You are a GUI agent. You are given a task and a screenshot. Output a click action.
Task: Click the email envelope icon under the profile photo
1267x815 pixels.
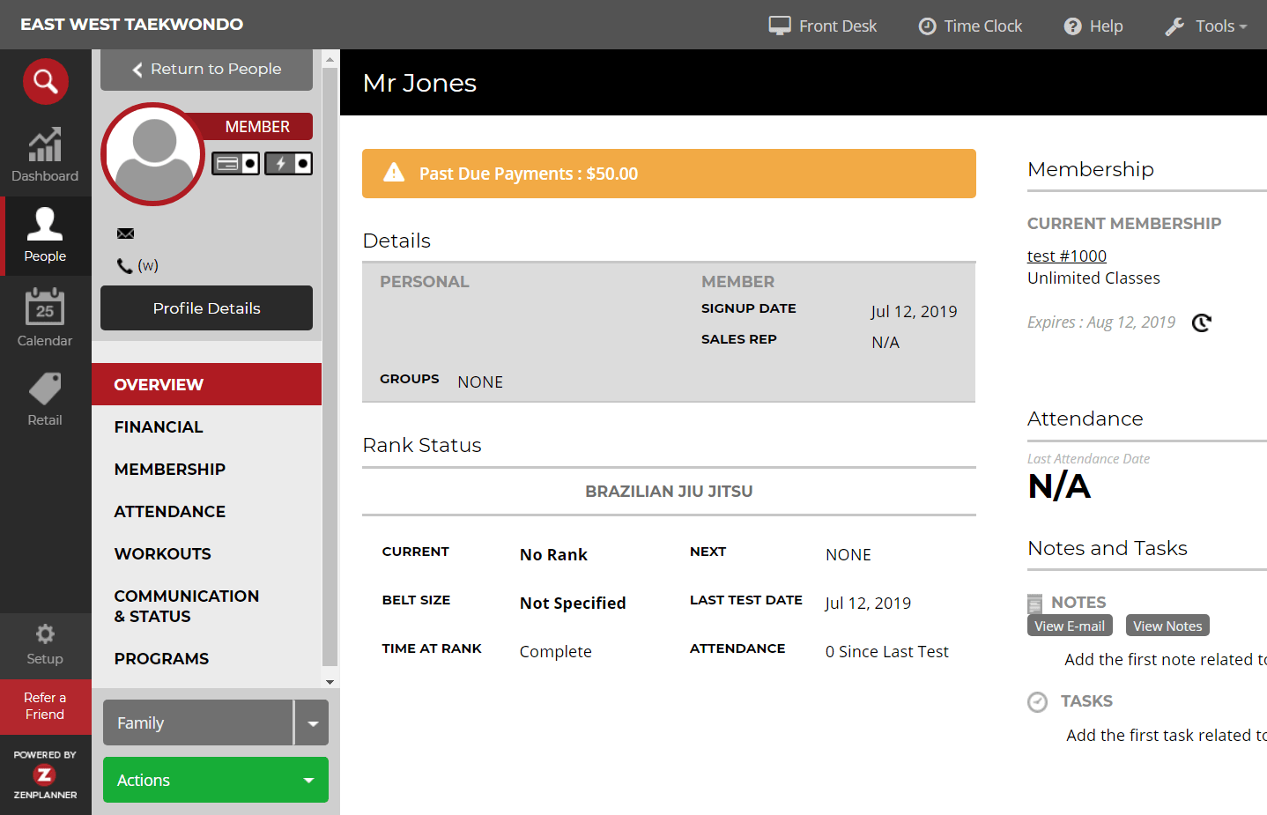pos(125,233)
